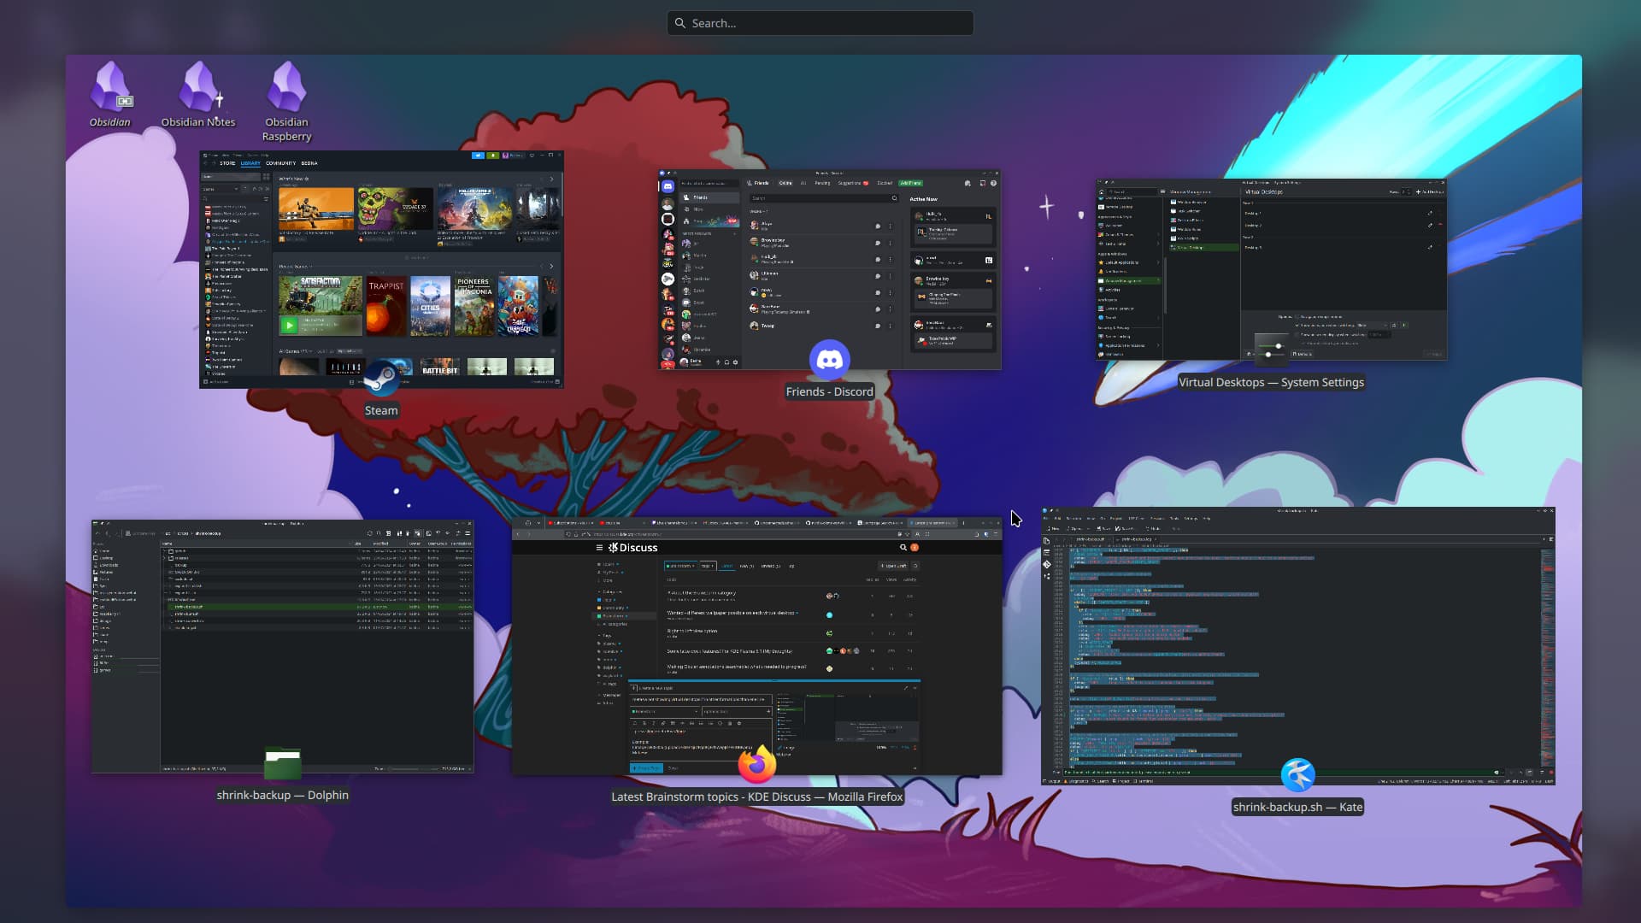This screenshot has height=923, width=1641.
Task: Click the Firefox app icon badge
Action: click(x=757, y=763)
